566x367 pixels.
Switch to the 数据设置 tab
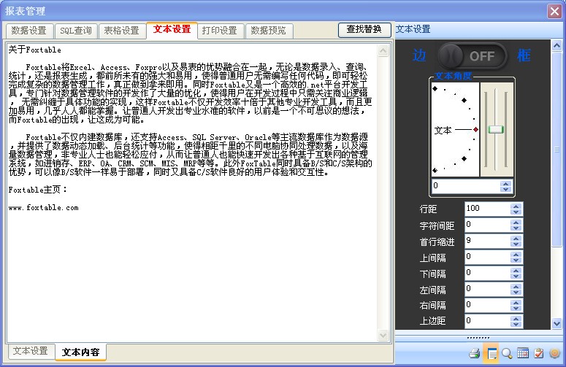[29, 31]
